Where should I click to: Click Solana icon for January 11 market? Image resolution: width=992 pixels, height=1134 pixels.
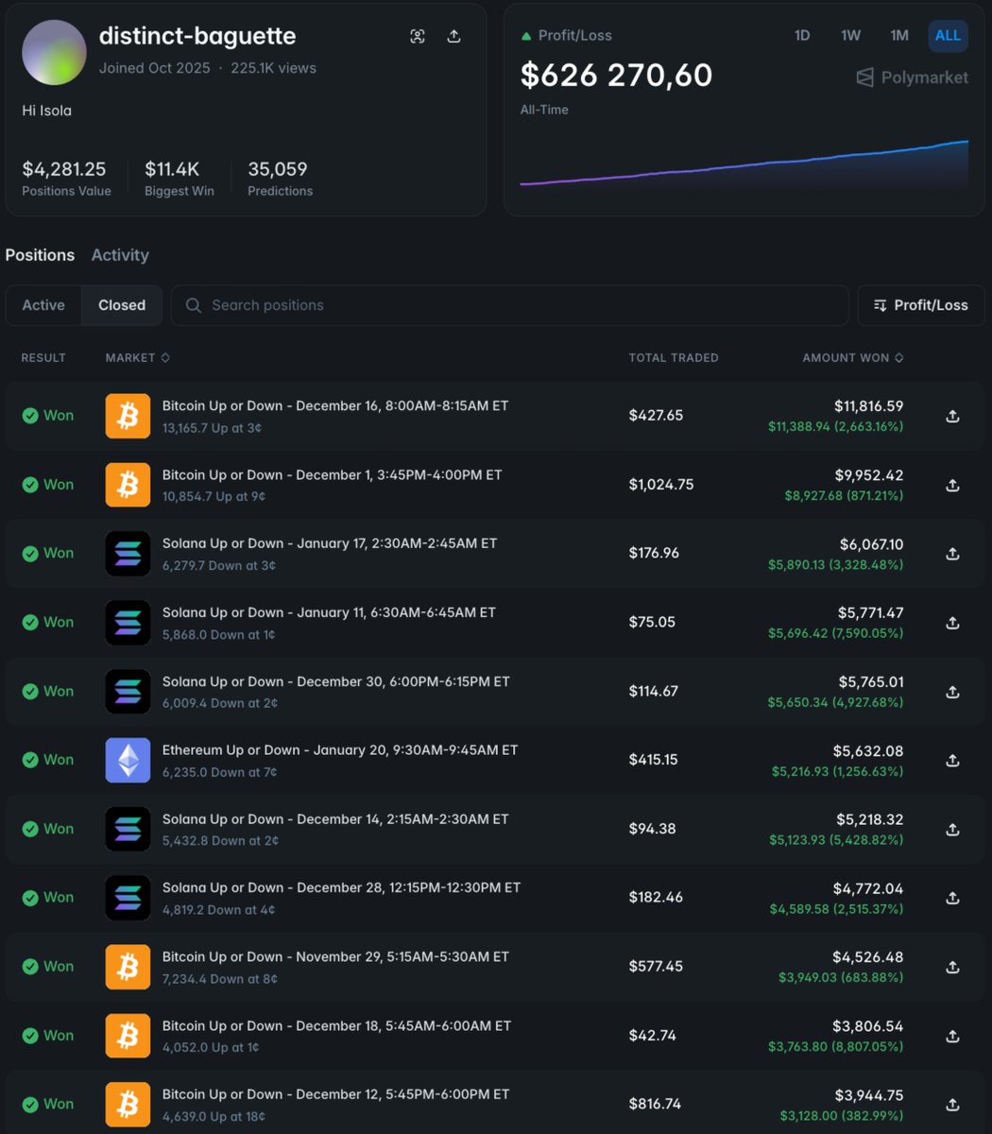pos(128,623)
